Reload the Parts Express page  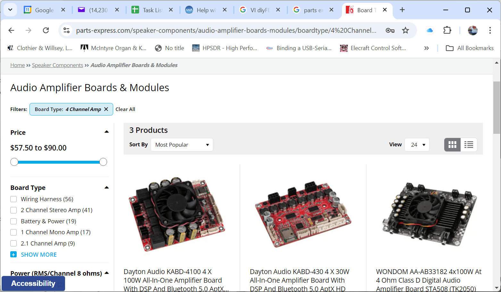click(x=46, y=30)
